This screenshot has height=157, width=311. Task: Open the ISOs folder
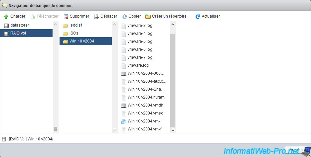74,33
